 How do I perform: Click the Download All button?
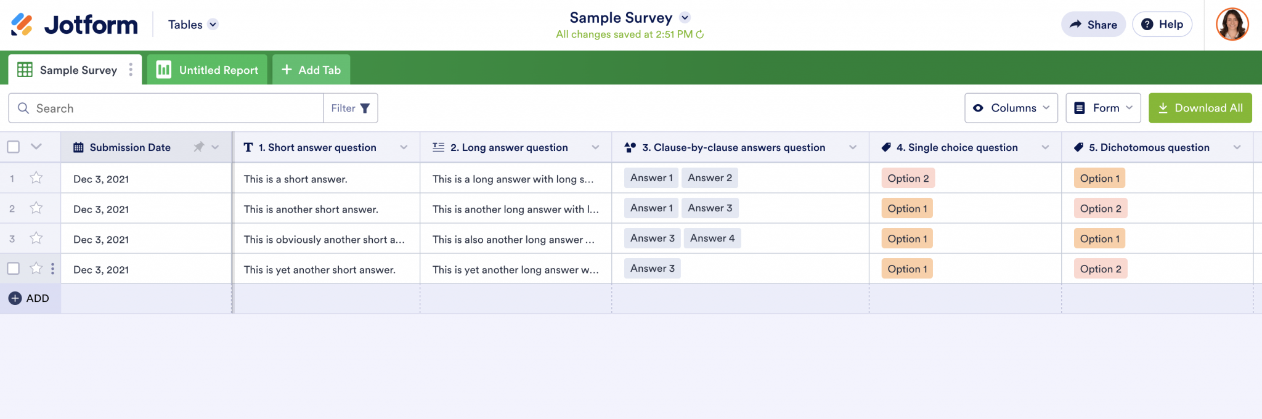pyautogui.click(x=1200, y=108)
